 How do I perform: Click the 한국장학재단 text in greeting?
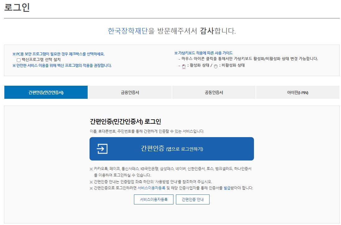[128, 31]
